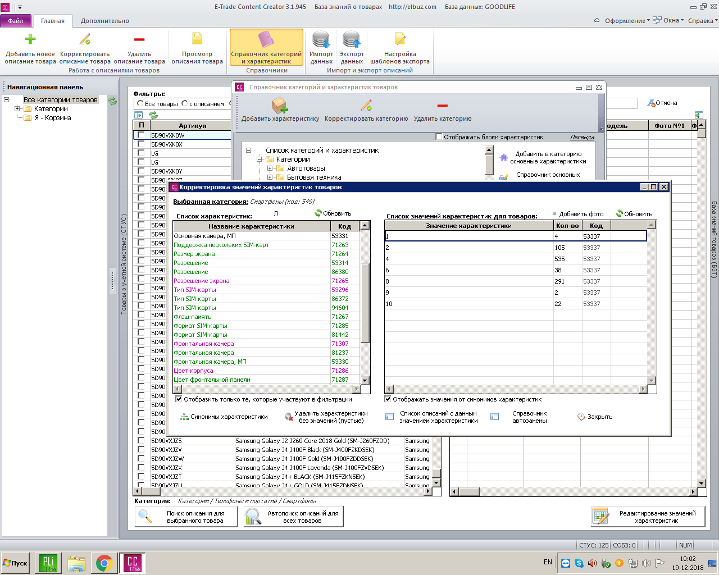Image resolution: width=719 pixels, height=575 pixels.
Task: Click Корректировать категорию pencil icon
Action: point(366,105)
